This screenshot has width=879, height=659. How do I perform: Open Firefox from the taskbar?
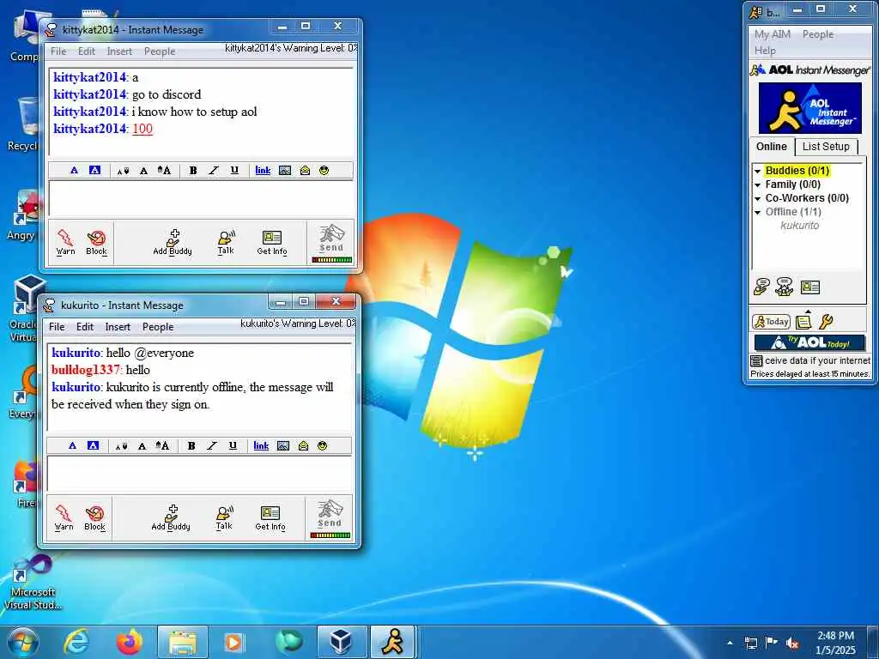click(130, 642)
